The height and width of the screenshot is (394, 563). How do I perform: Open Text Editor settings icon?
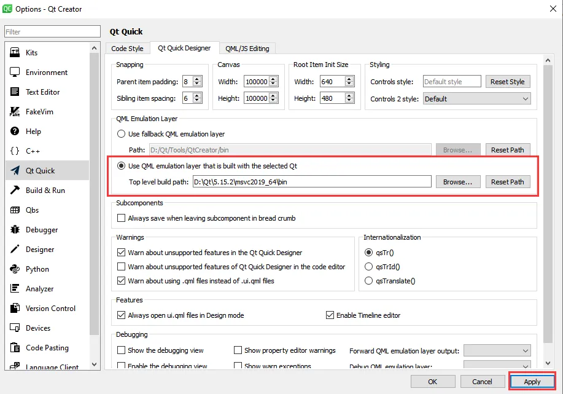[x=15, y=92]
